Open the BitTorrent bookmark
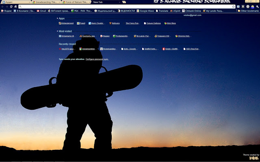The image size is (260, 162). pos(58,11)
